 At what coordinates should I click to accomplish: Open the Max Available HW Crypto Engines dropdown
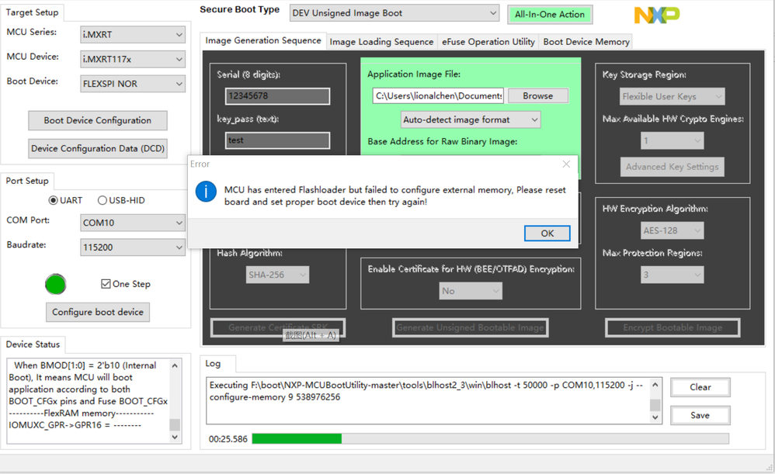tap(672, 140)
